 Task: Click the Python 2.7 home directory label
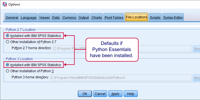tap(32, 48)
